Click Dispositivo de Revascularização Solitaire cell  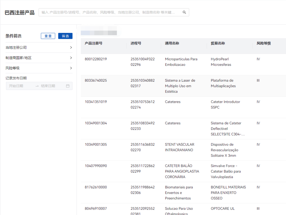click(225, 150)
